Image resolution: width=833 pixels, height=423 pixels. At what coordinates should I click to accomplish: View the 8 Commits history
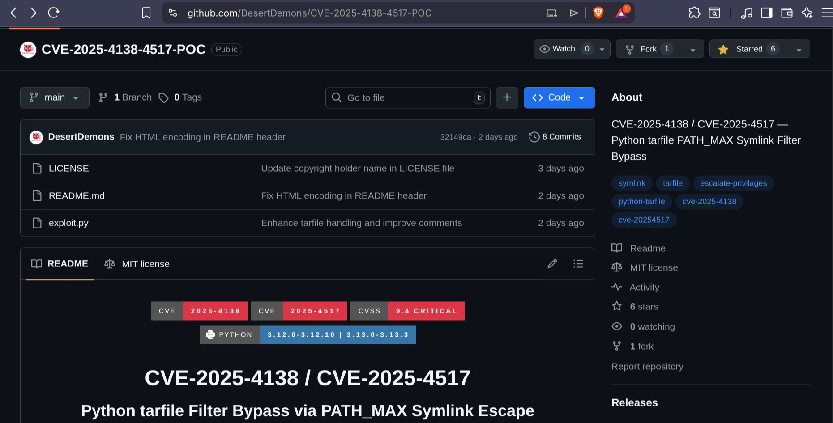(555, 137)
